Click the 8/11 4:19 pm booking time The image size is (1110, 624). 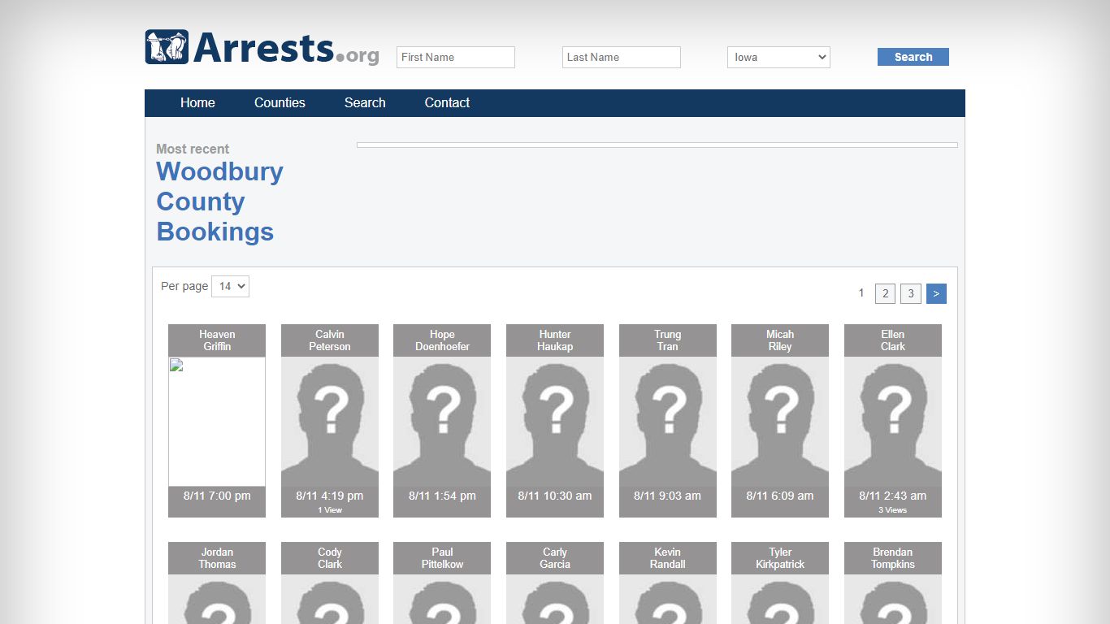(330, 496)
